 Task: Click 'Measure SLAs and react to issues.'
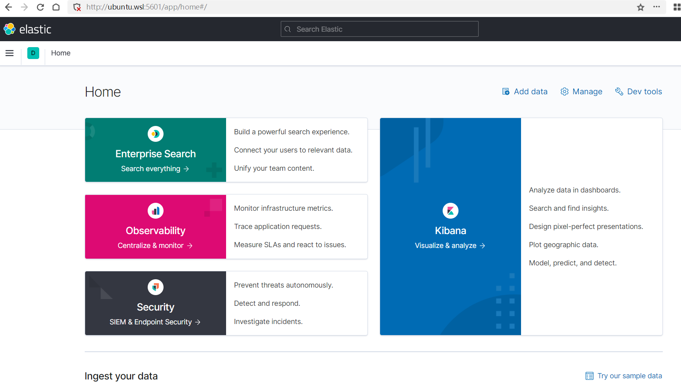pyautogui.click(x=290, y=245)
